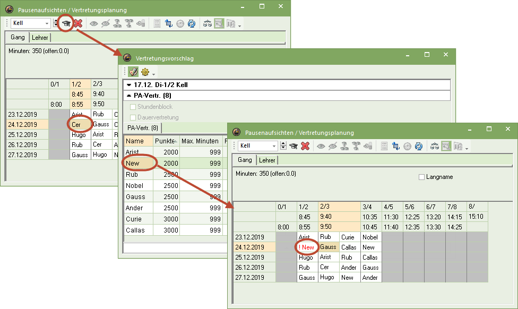This screenshot has width=518, height=309.
Task: Select the Curie row in suggestion list
Action: coord(176,219)
